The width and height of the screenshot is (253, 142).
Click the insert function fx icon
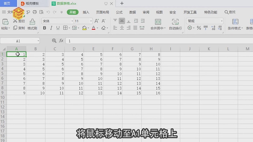click(x=61, y=41)
